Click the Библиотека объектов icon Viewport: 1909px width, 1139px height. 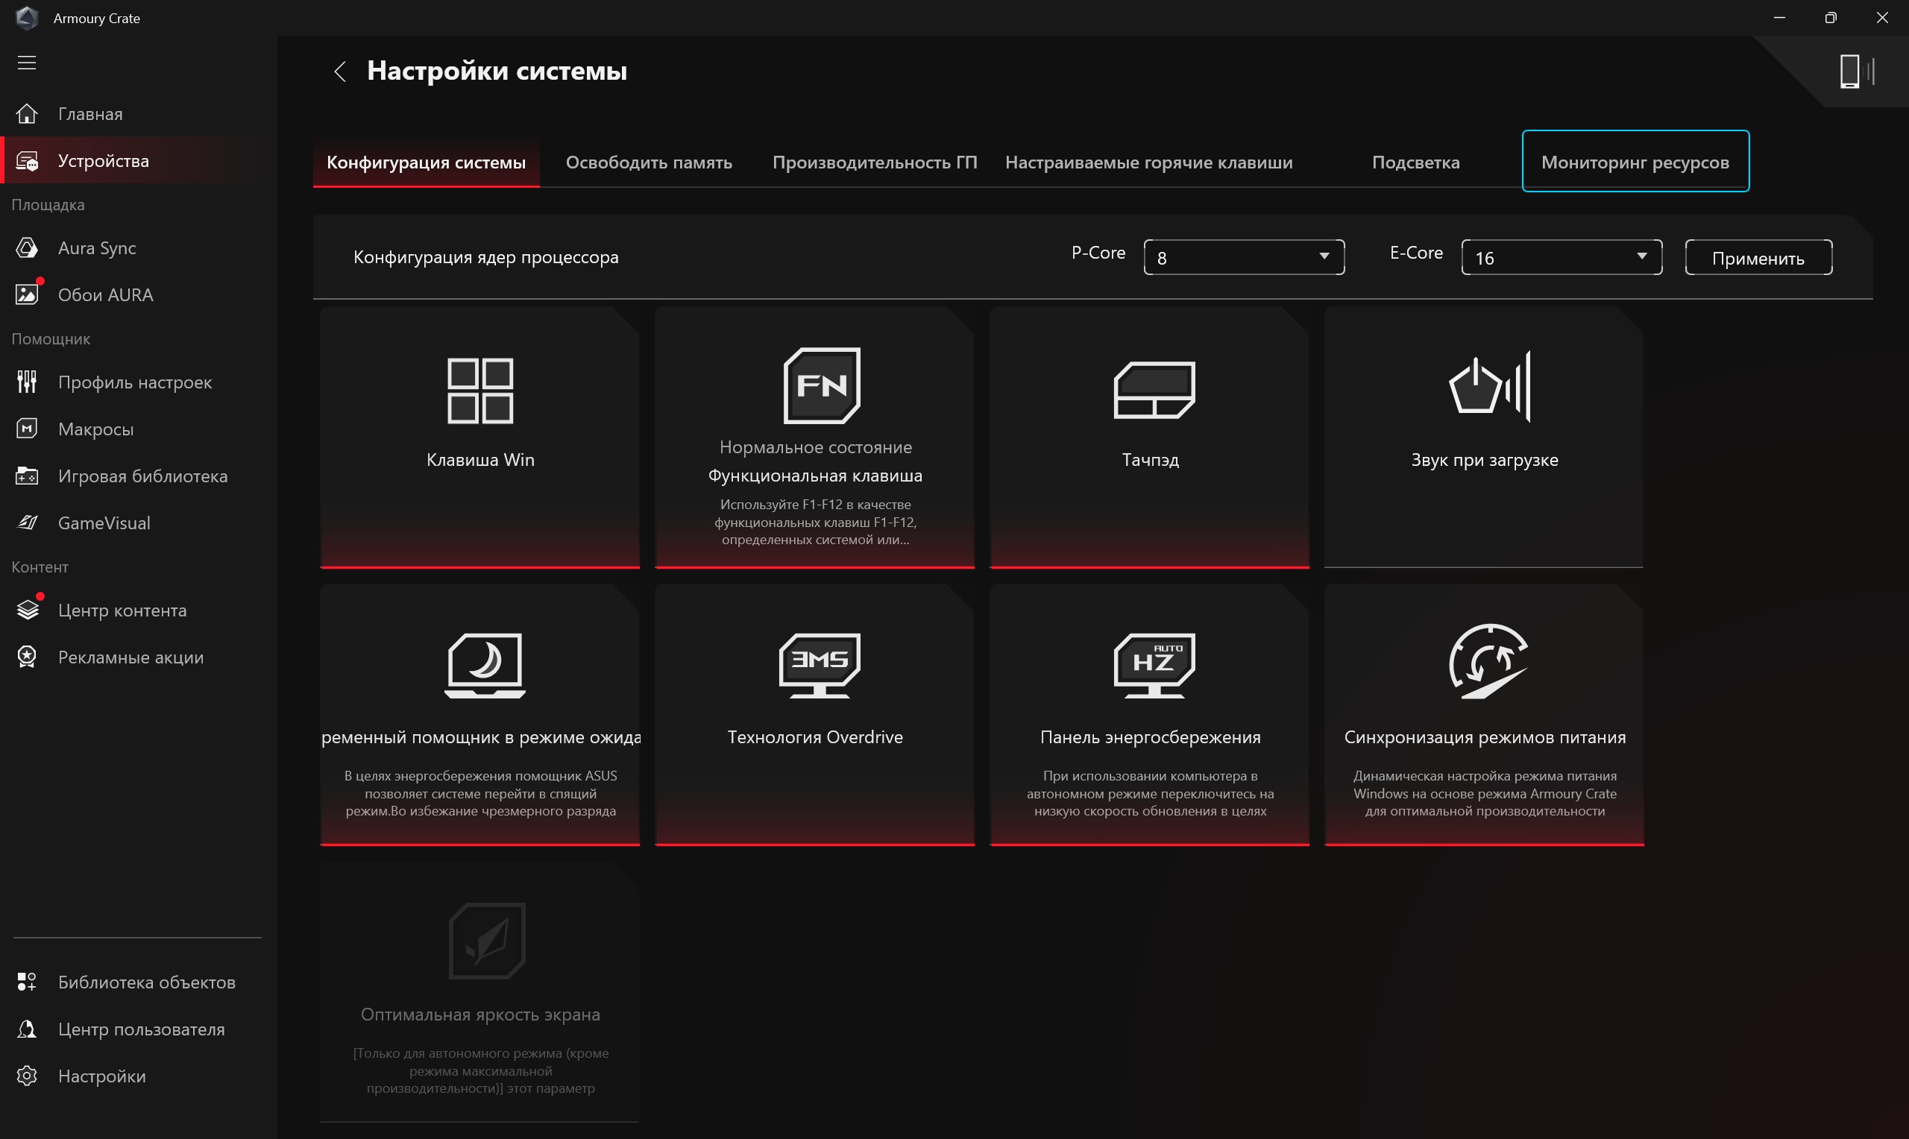27,982
